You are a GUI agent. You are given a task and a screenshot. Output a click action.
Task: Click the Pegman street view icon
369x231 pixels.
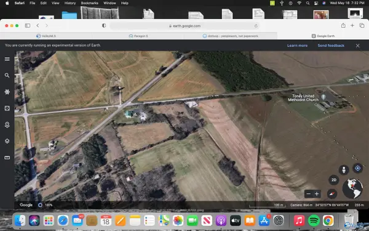click(x=344, y=170)
